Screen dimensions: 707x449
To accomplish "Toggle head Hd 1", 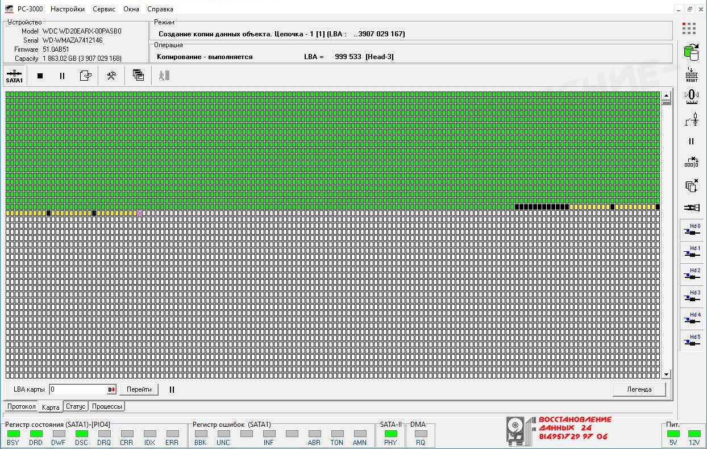I will (x=692, y=252).
